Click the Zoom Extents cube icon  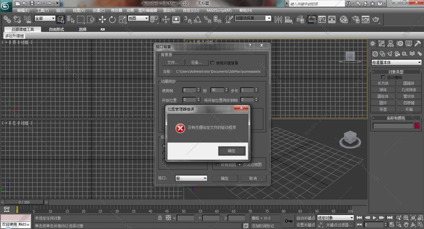point(413,218)
